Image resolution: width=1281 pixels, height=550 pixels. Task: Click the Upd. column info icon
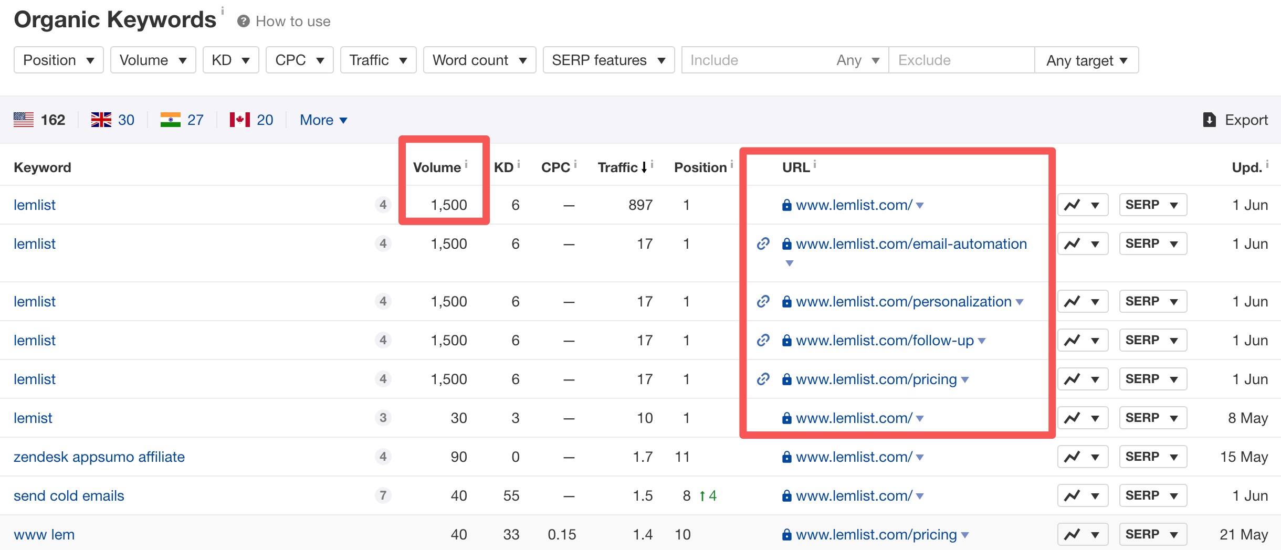pyautogui.click(x=1267, y=164)
